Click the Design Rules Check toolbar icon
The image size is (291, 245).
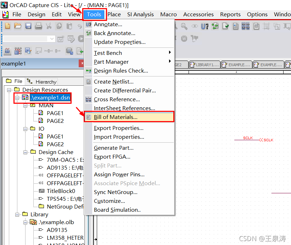click(x=225, y=26)
